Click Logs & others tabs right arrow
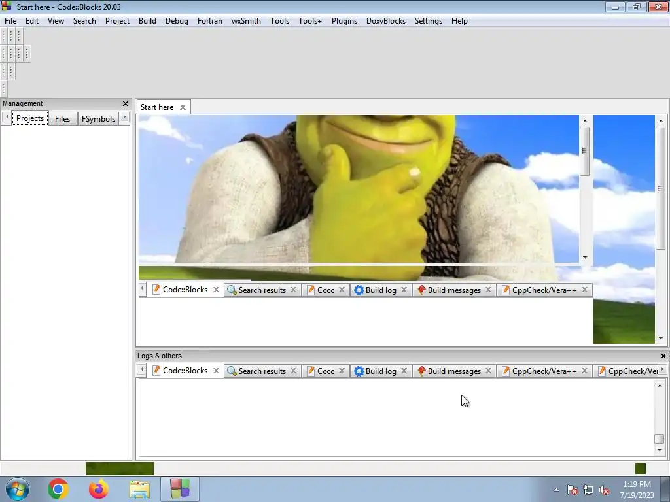This screenshot has width=670, height=502. click(x=662, y=369)
